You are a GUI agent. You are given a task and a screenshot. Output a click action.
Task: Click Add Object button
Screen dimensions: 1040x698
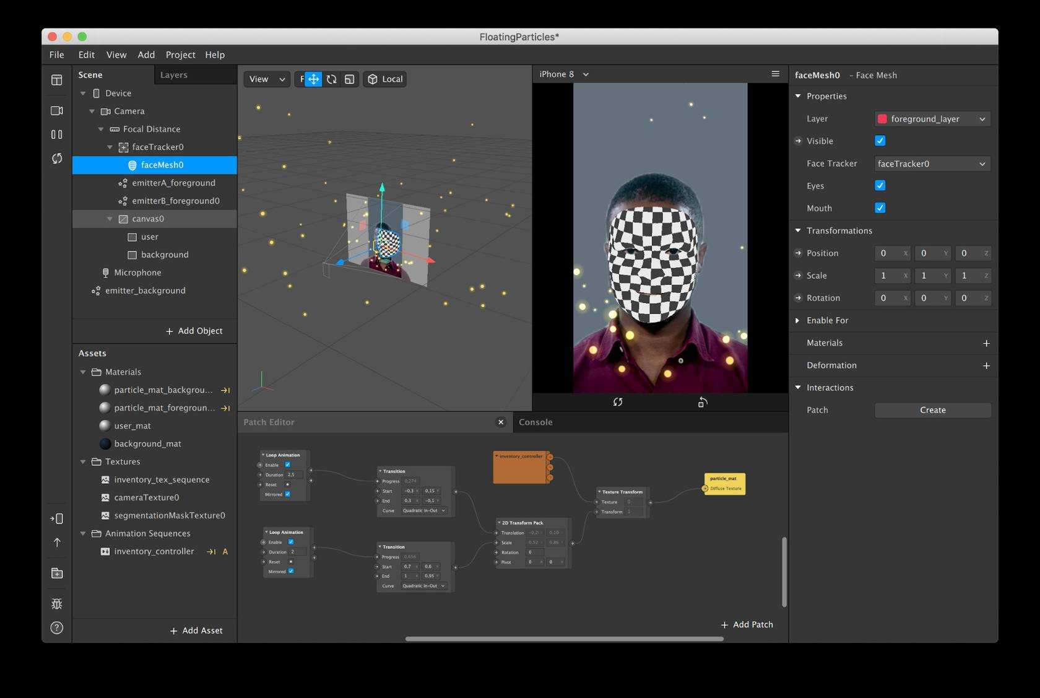[x=194, y=331]
